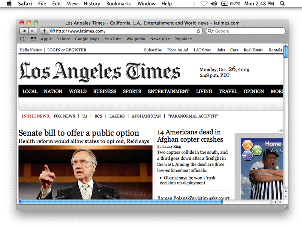Open the Show All Bookmarks book icon
Screen dimensions: 302x229
tap(23, 39)
